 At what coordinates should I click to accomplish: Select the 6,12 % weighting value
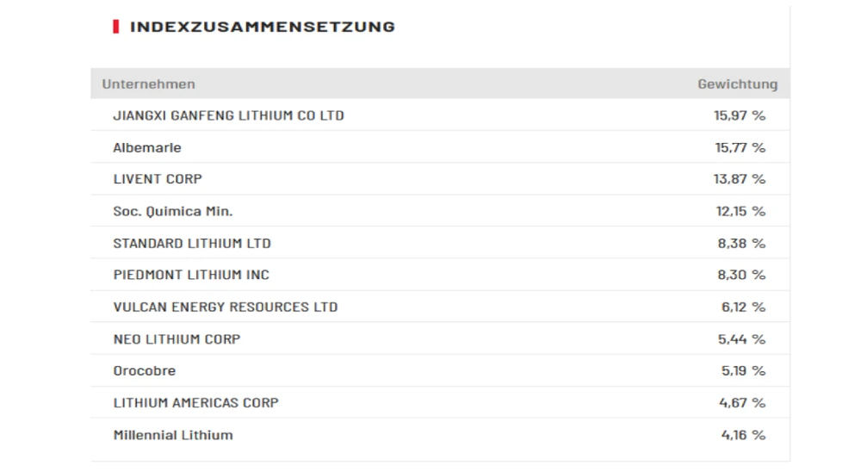coord(740,307)
